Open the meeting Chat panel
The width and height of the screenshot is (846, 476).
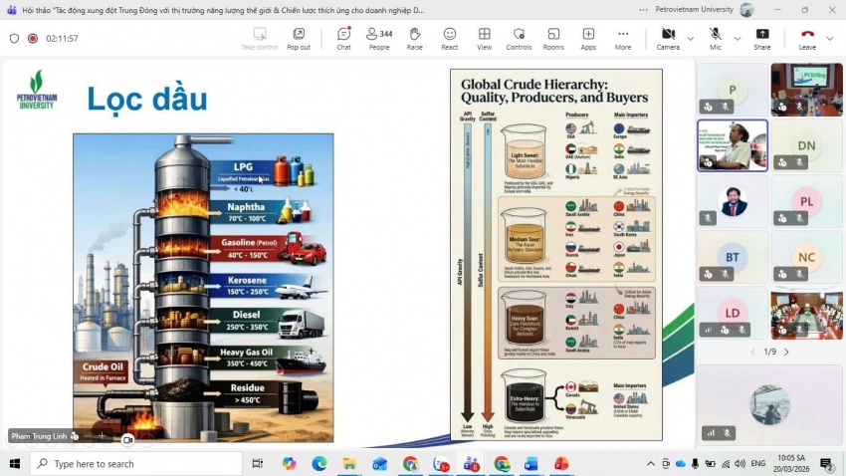click(343, 39)
